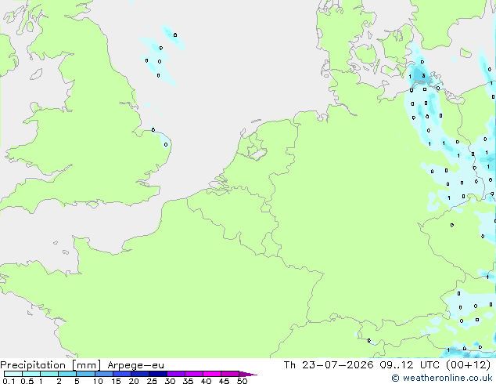Pick the 1–2 mm legend color swatch
The width and height of the screenshot is (496, 384).
pos(49,374)
